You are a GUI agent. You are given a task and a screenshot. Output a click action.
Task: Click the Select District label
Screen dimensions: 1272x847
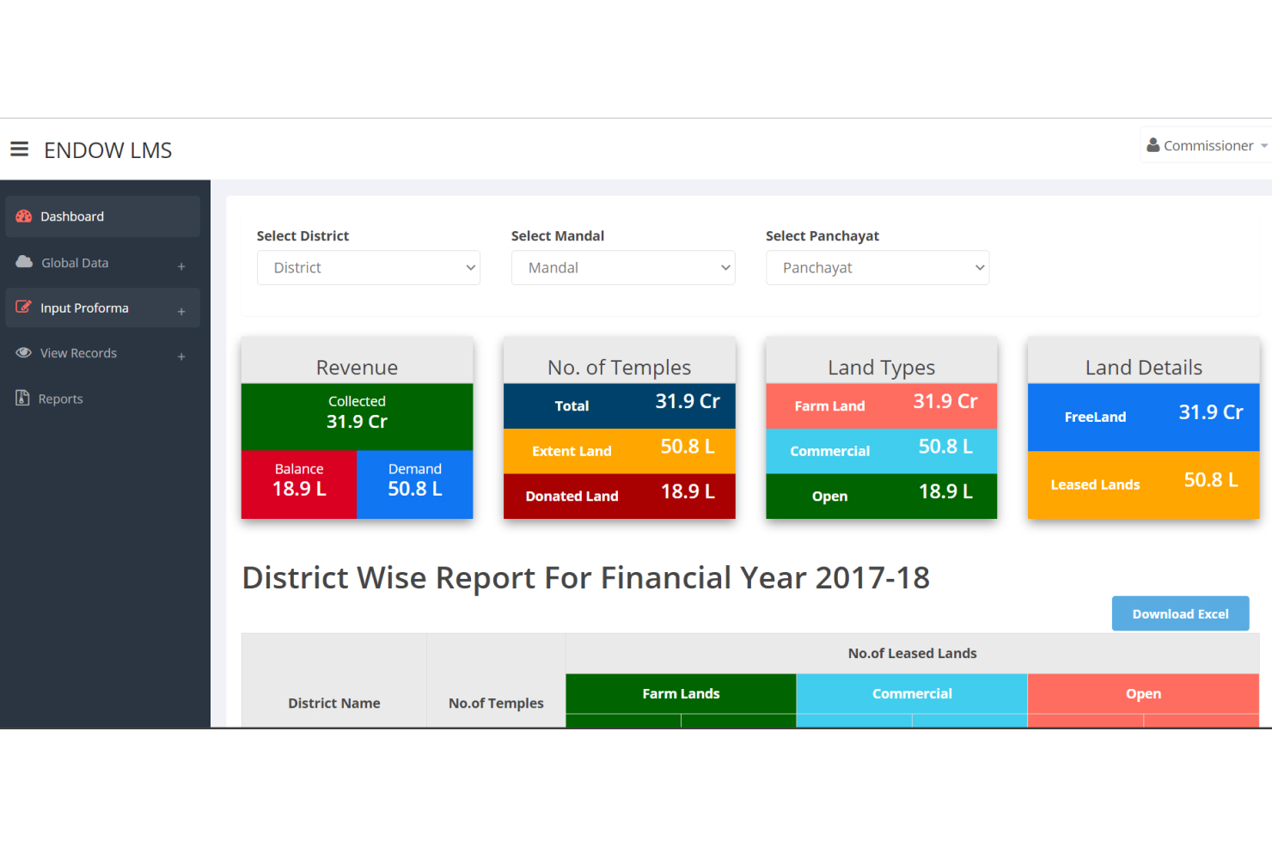(x=303, y=236)
